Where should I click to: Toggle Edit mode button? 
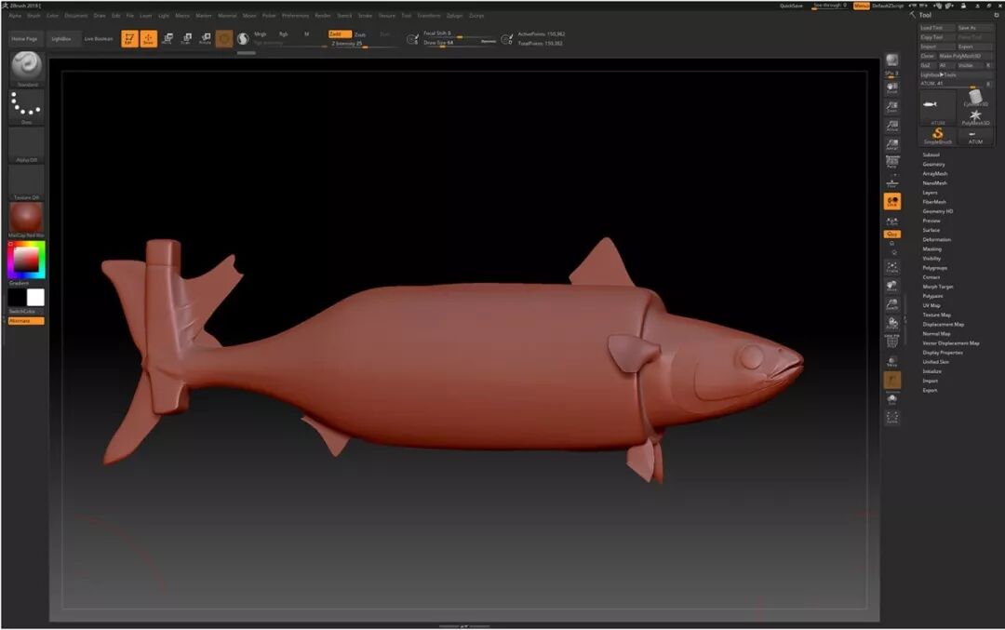pyautogui.click(x=129, y=38)
